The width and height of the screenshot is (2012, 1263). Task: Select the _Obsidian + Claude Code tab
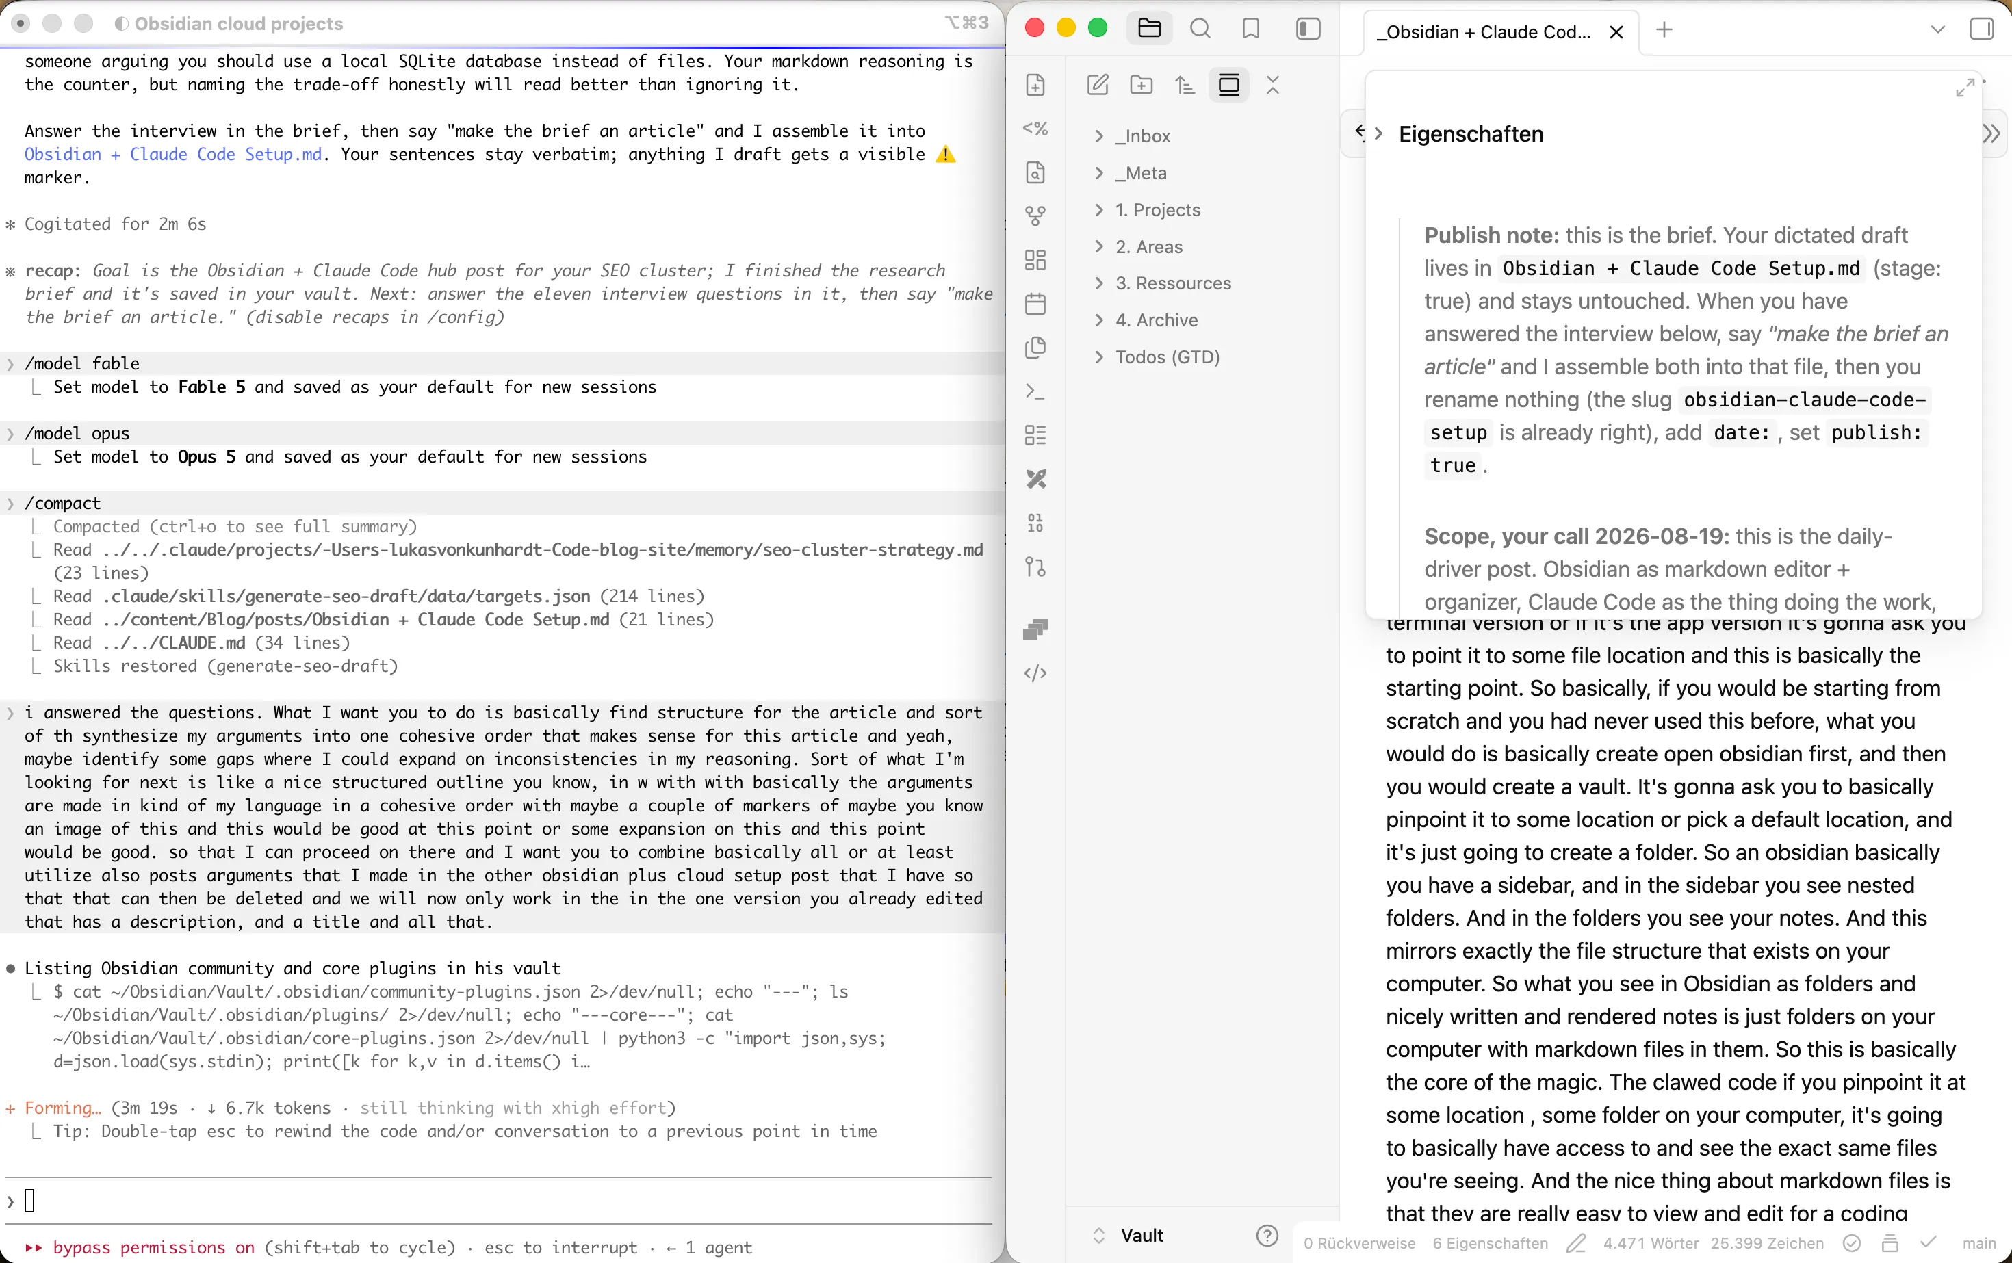pyautogui.click(x=1483, y=31)
